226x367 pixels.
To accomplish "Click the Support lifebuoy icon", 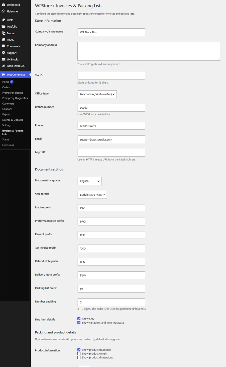I will click(x=4, y=53).
